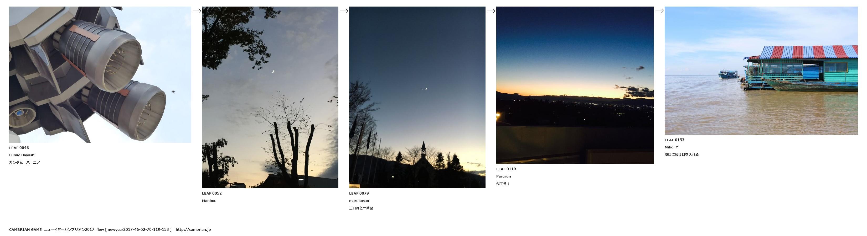
Task: Select author name Parurun
Action: tap(503, 176)
